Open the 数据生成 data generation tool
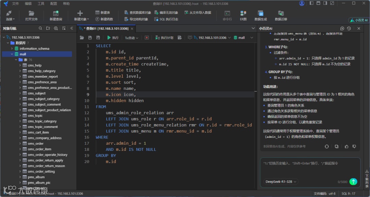This screenshot has height=197, width=370. tap(260, 15)
